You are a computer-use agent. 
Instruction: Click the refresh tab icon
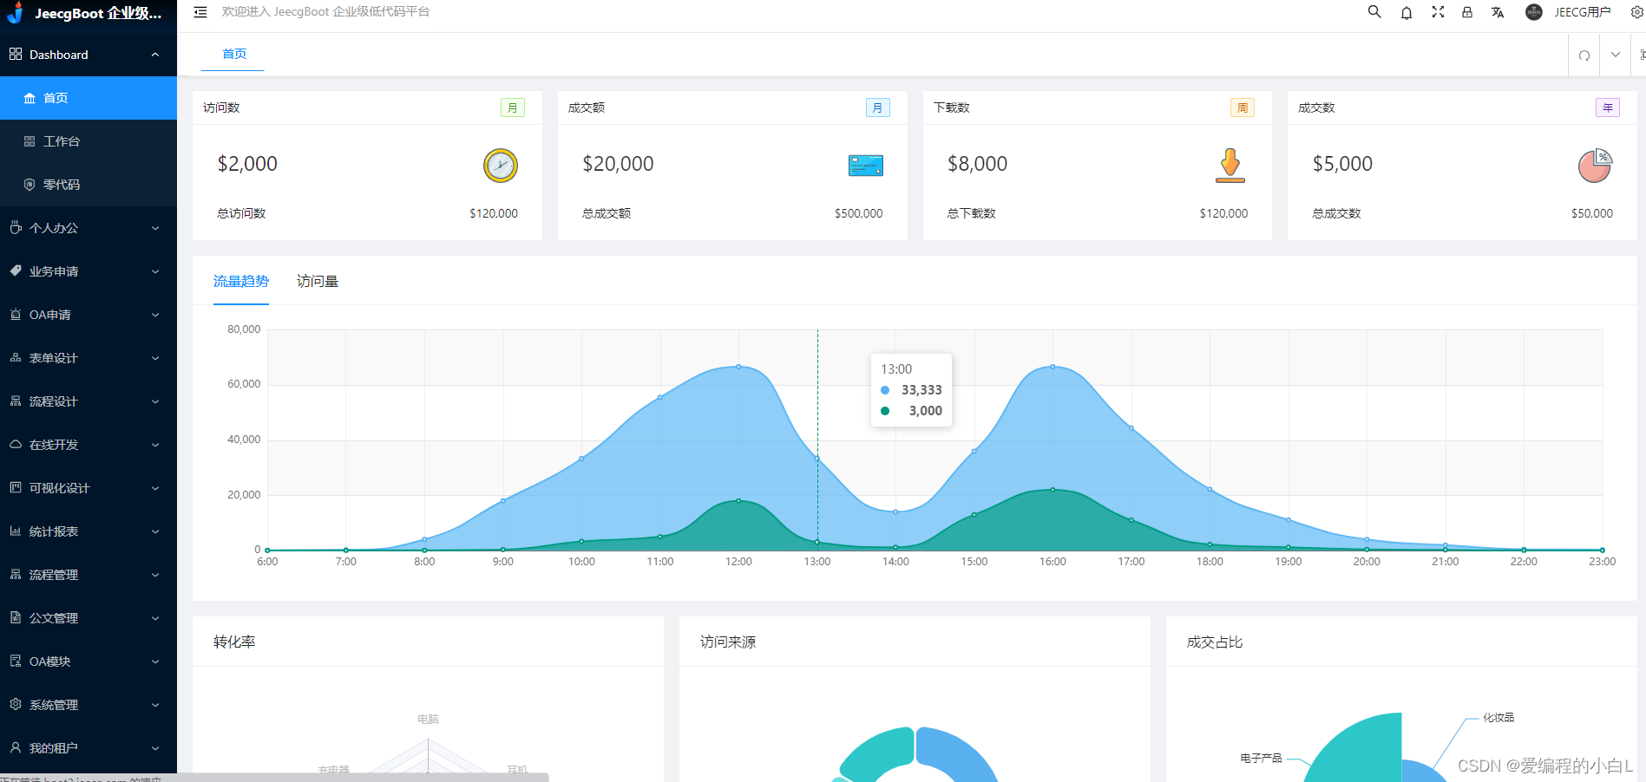click(x=1584, y=55)
